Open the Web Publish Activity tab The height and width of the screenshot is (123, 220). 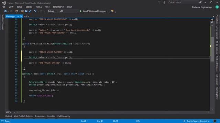[23, 116]
